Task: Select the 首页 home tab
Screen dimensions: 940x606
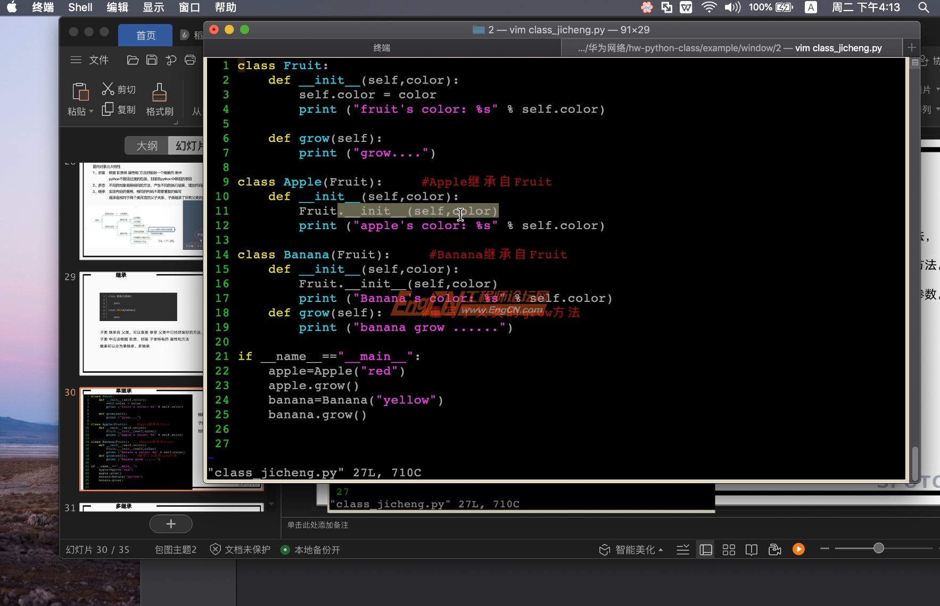Action: (145, 35)
